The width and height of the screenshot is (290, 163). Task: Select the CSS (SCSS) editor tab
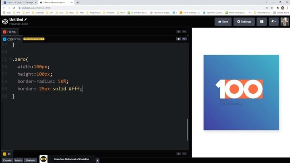coord(12,39)
